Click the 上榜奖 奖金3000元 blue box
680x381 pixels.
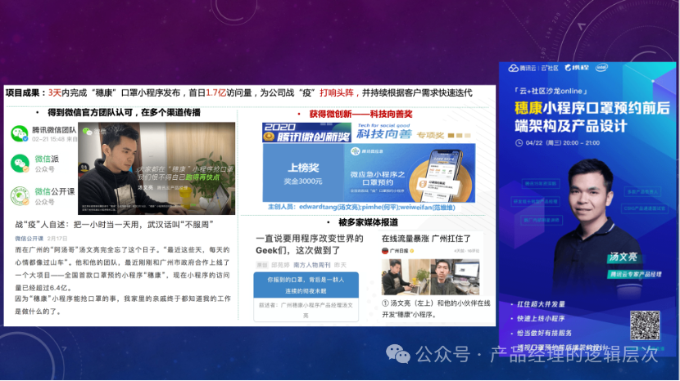click(x=303, y=173)
